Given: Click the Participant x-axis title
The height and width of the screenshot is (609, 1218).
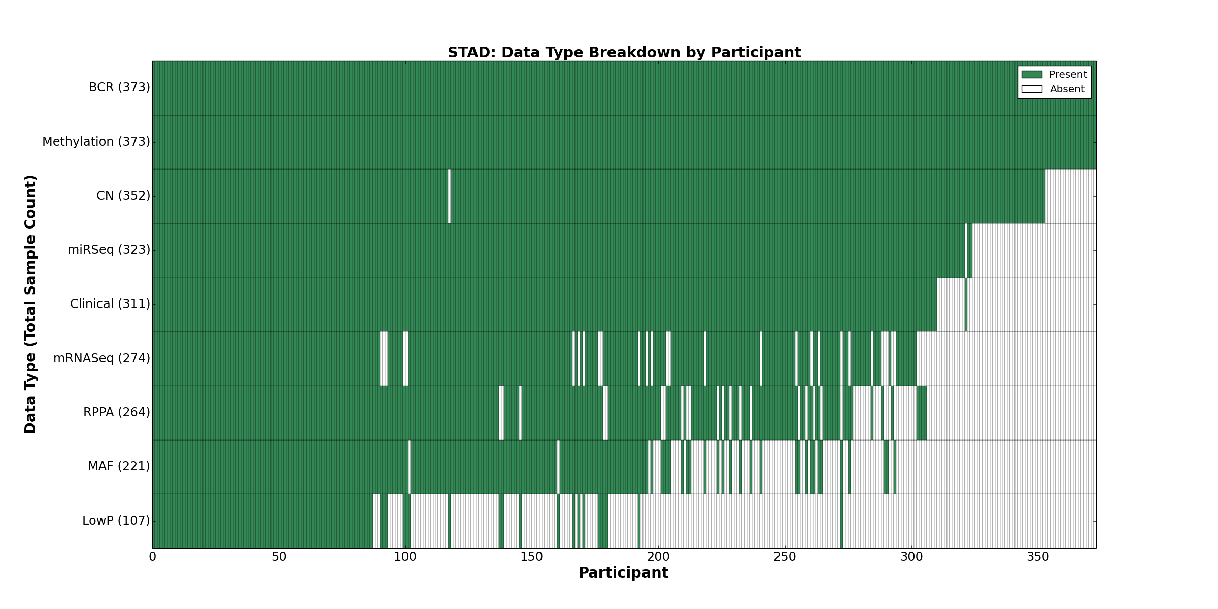Looking at the screenshot, I should pyautogui.click(x=623, y=573).
